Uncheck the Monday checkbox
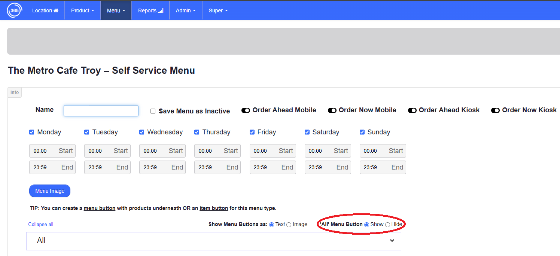Viewport: 560px width, 256px height. pyautogui.click(x=32, y=132)
